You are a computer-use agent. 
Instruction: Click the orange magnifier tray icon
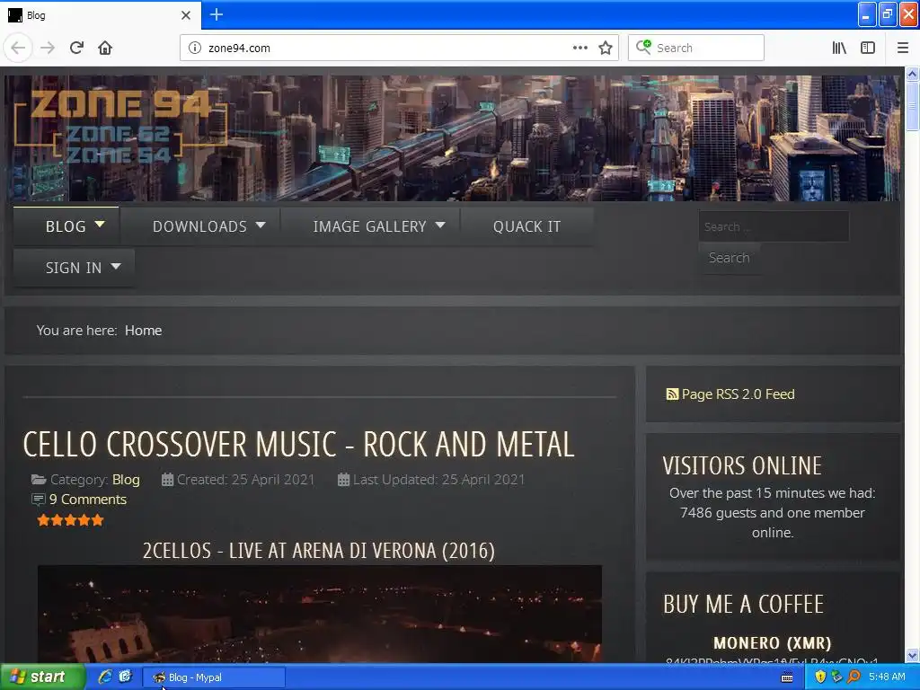[x=854, y=677]
